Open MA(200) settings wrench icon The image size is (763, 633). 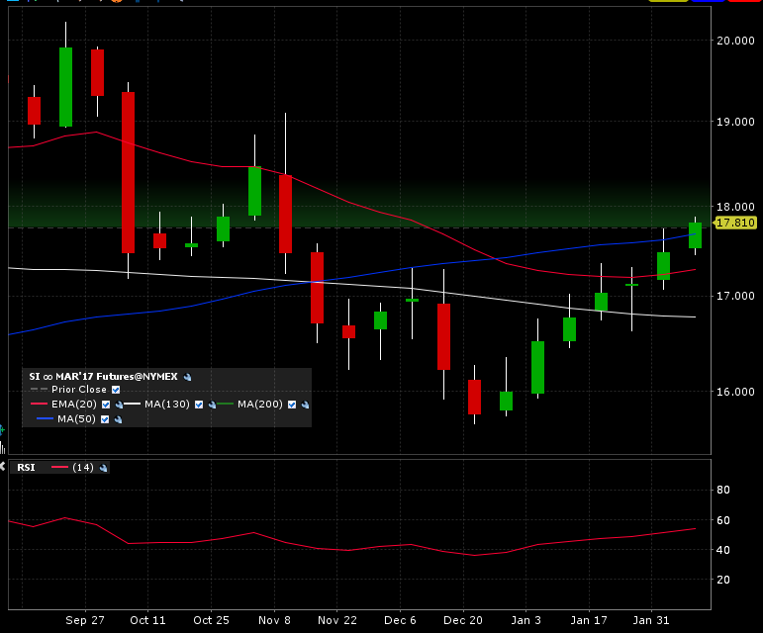coord(305,405)
